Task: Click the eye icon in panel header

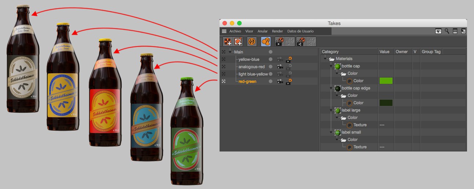Action: click(x=438, y=32)
